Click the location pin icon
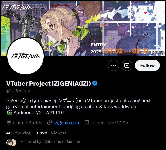166x150 pixels. (9, 122)
